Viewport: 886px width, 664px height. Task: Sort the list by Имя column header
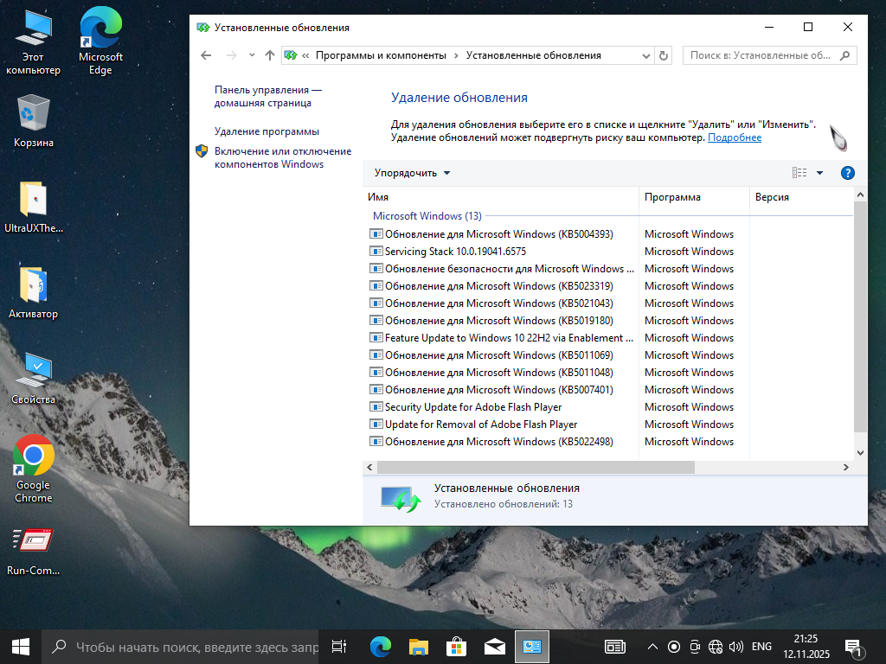tap(500, 197)
